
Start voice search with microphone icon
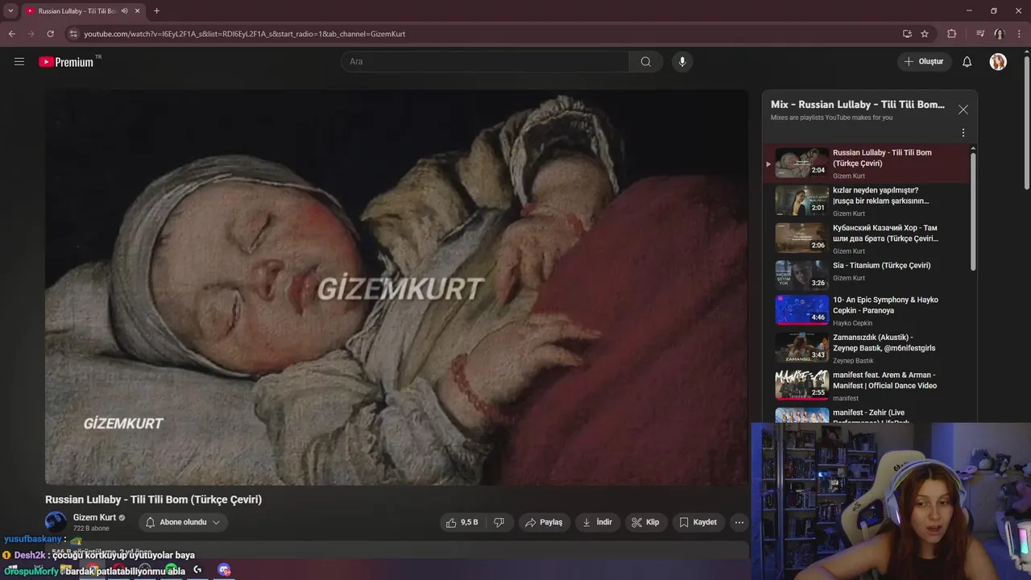682,61
